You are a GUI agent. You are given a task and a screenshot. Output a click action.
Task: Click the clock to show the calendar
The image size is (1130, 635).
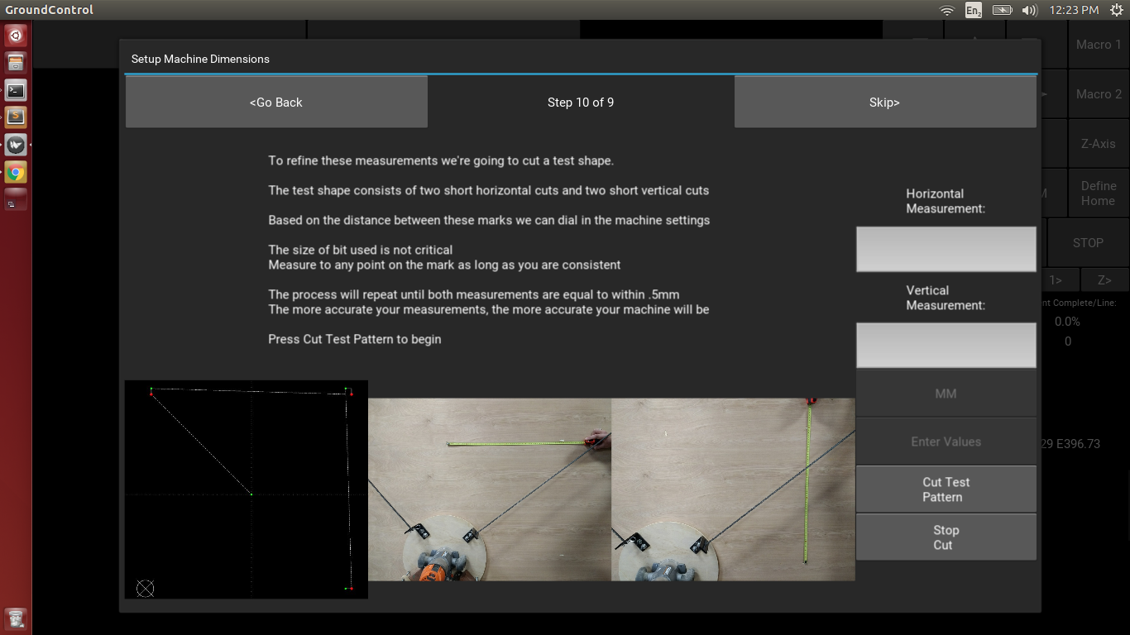[1073, 10]
